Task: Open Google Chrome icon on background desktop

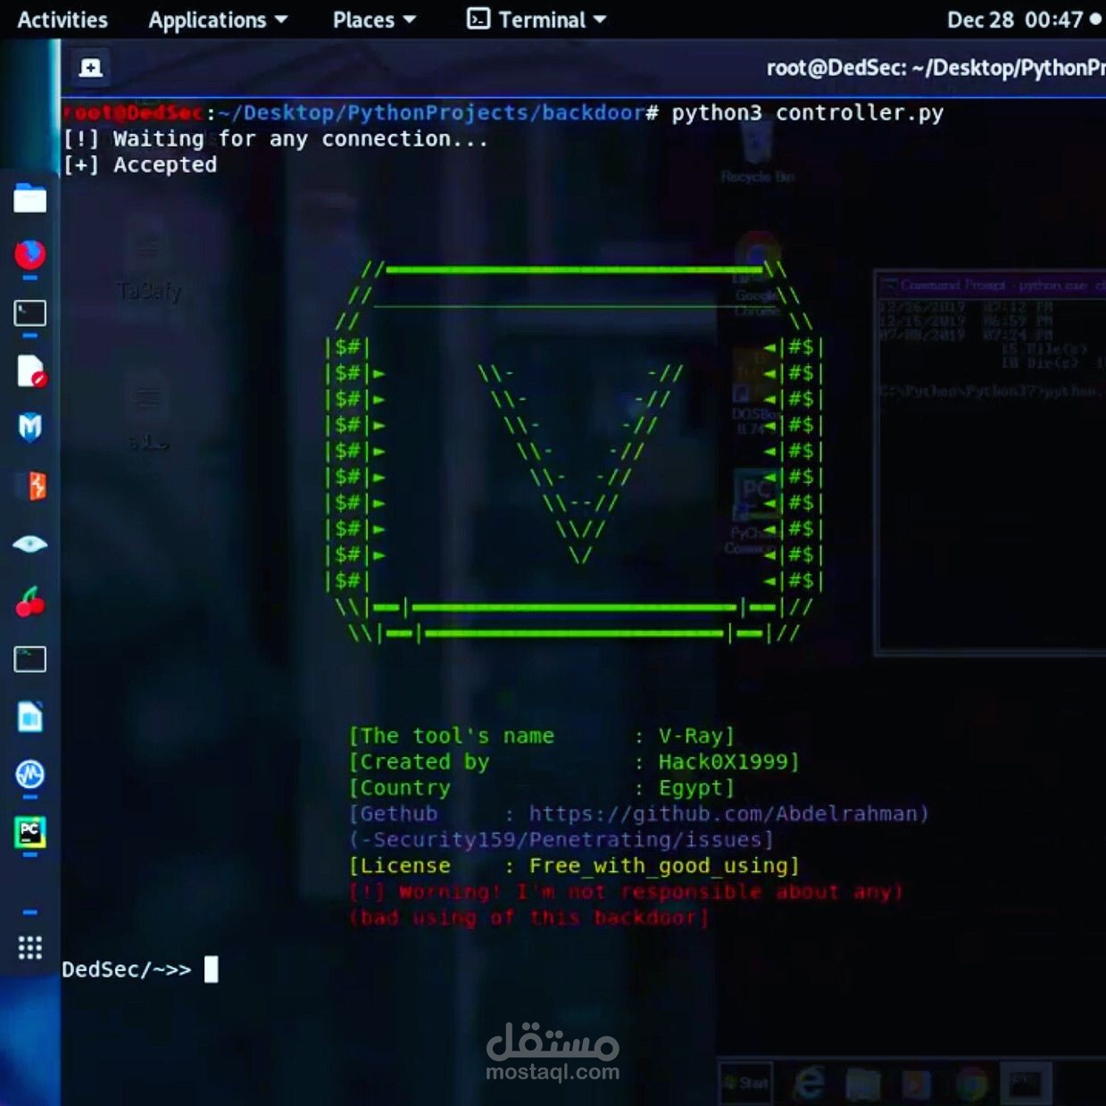Action: [757, 272]
